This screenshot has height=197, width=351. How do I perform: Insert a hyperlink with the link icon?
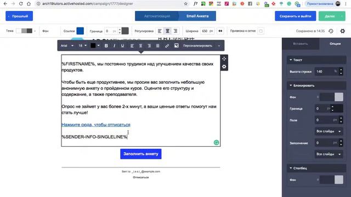pos(167,46)
